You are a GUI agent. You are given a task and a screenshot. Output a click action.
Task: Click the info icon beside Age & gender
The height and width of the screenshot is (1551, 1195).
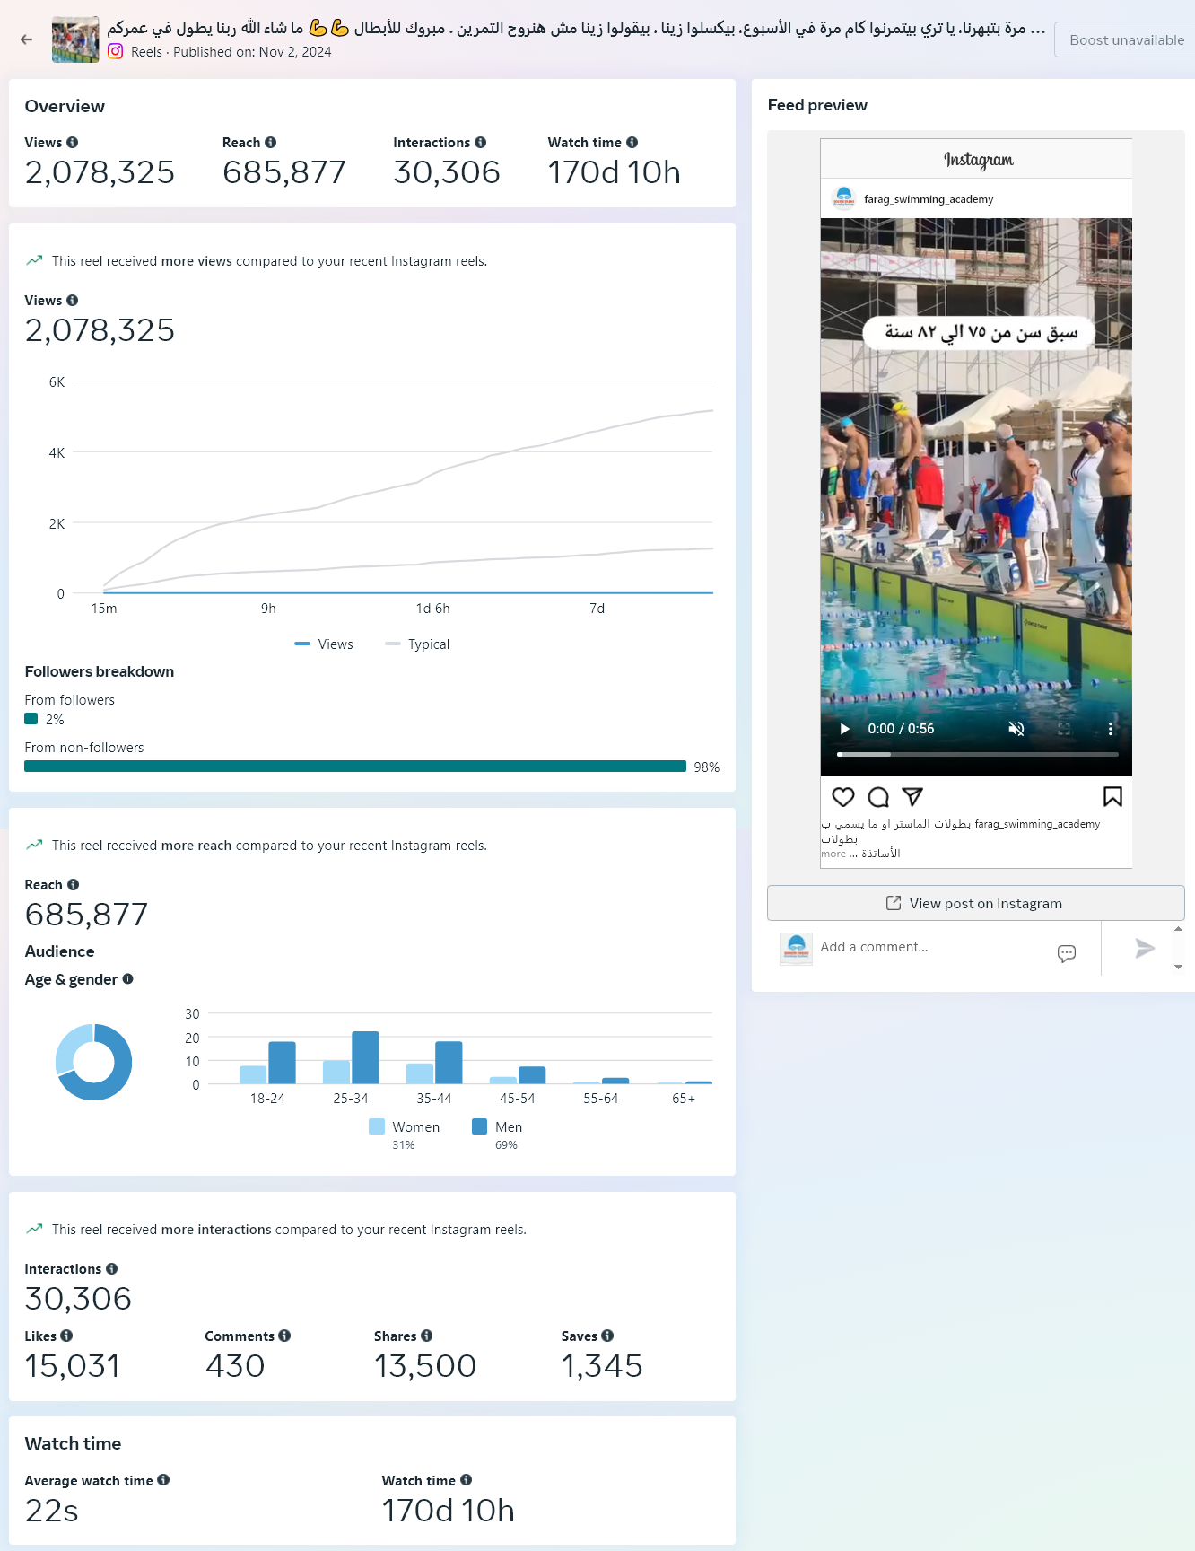coord(128,979)
